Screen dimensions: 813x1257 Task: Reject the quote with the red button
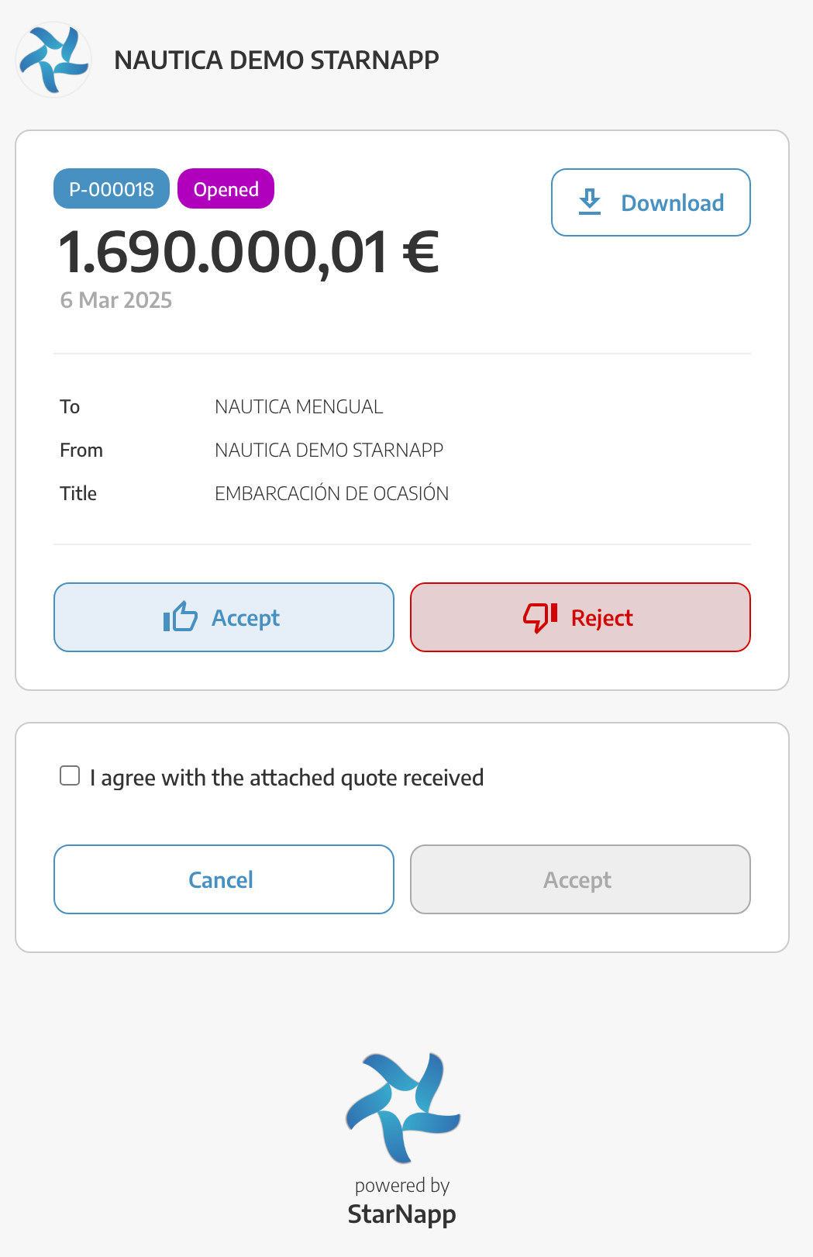(580, 617)
